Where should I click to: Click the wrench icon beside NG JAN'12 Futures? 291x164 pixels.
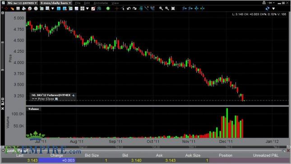[x=73, y=95]
